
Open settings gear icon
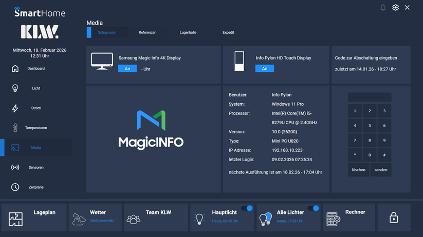[395, 8]
